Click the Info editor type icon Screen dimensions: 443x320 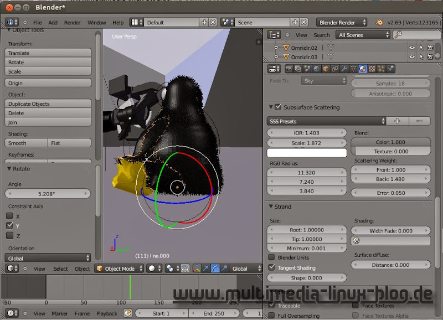tap(12, 22)
